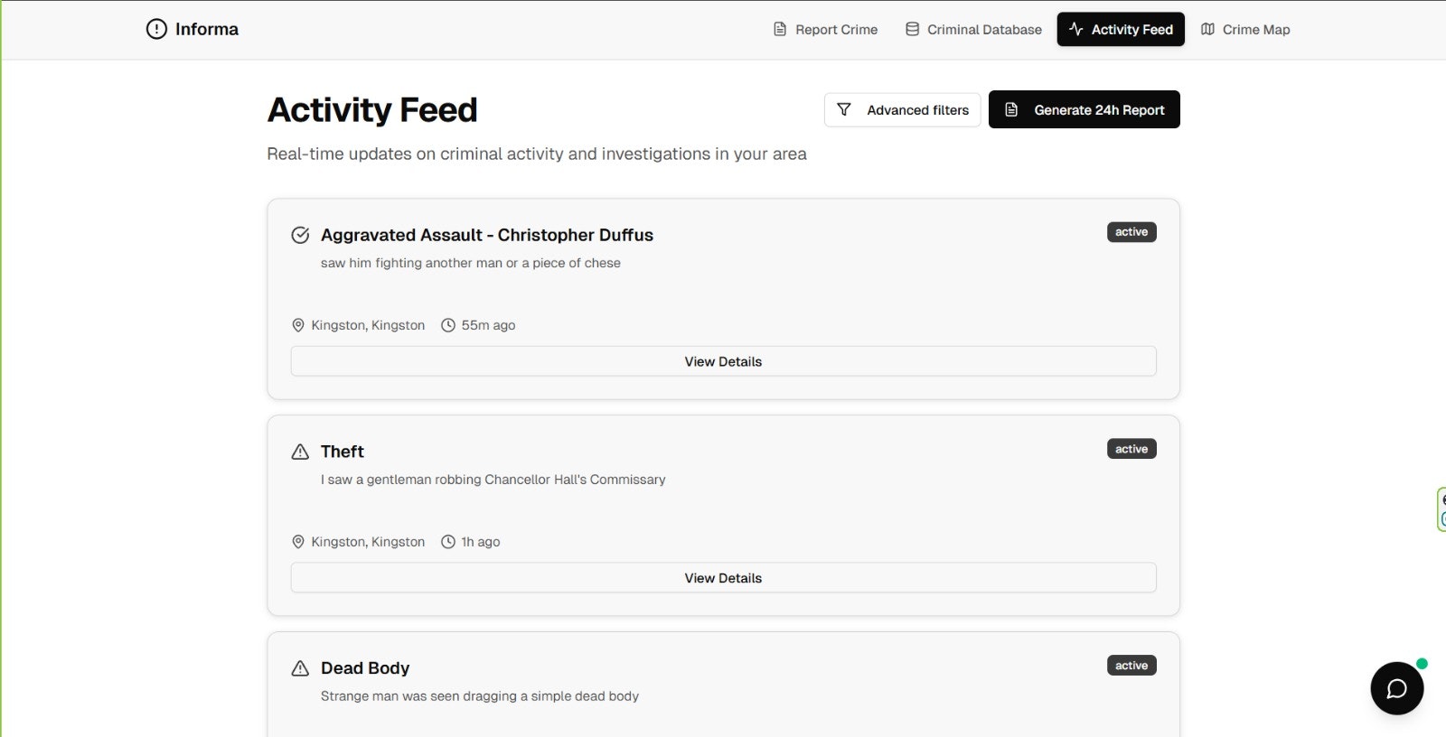Click the clock icon next to 1h ago
This screenshot has height=737, width=1446.
click(x=448, y=542)
